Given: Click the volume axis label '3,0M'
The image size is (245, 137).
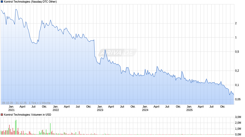Looking at the screenshot, I should click(x=238, y=117).
